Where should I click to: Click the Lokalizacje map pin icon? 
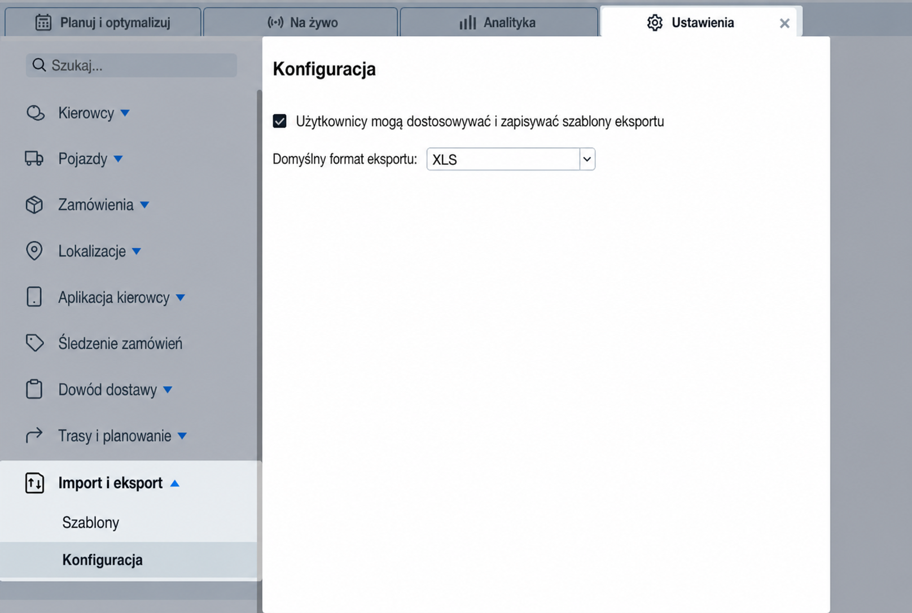tap(34, 251)
